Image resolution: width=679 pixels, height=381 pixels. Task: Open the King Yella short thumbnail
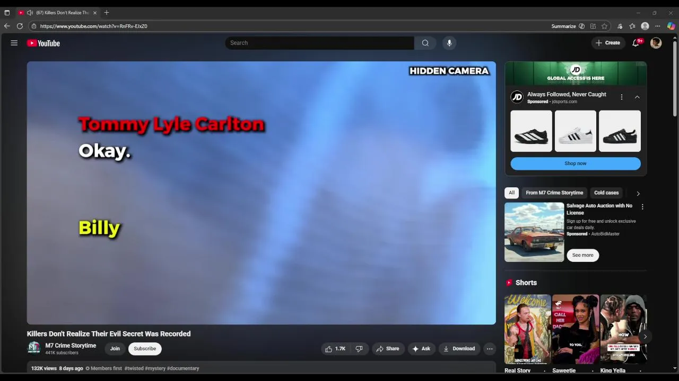623,329
